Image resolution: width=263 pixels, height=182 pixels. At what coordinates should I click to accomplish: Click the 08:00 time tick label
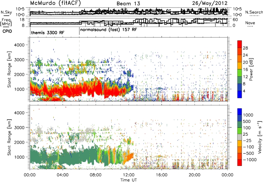96,175
